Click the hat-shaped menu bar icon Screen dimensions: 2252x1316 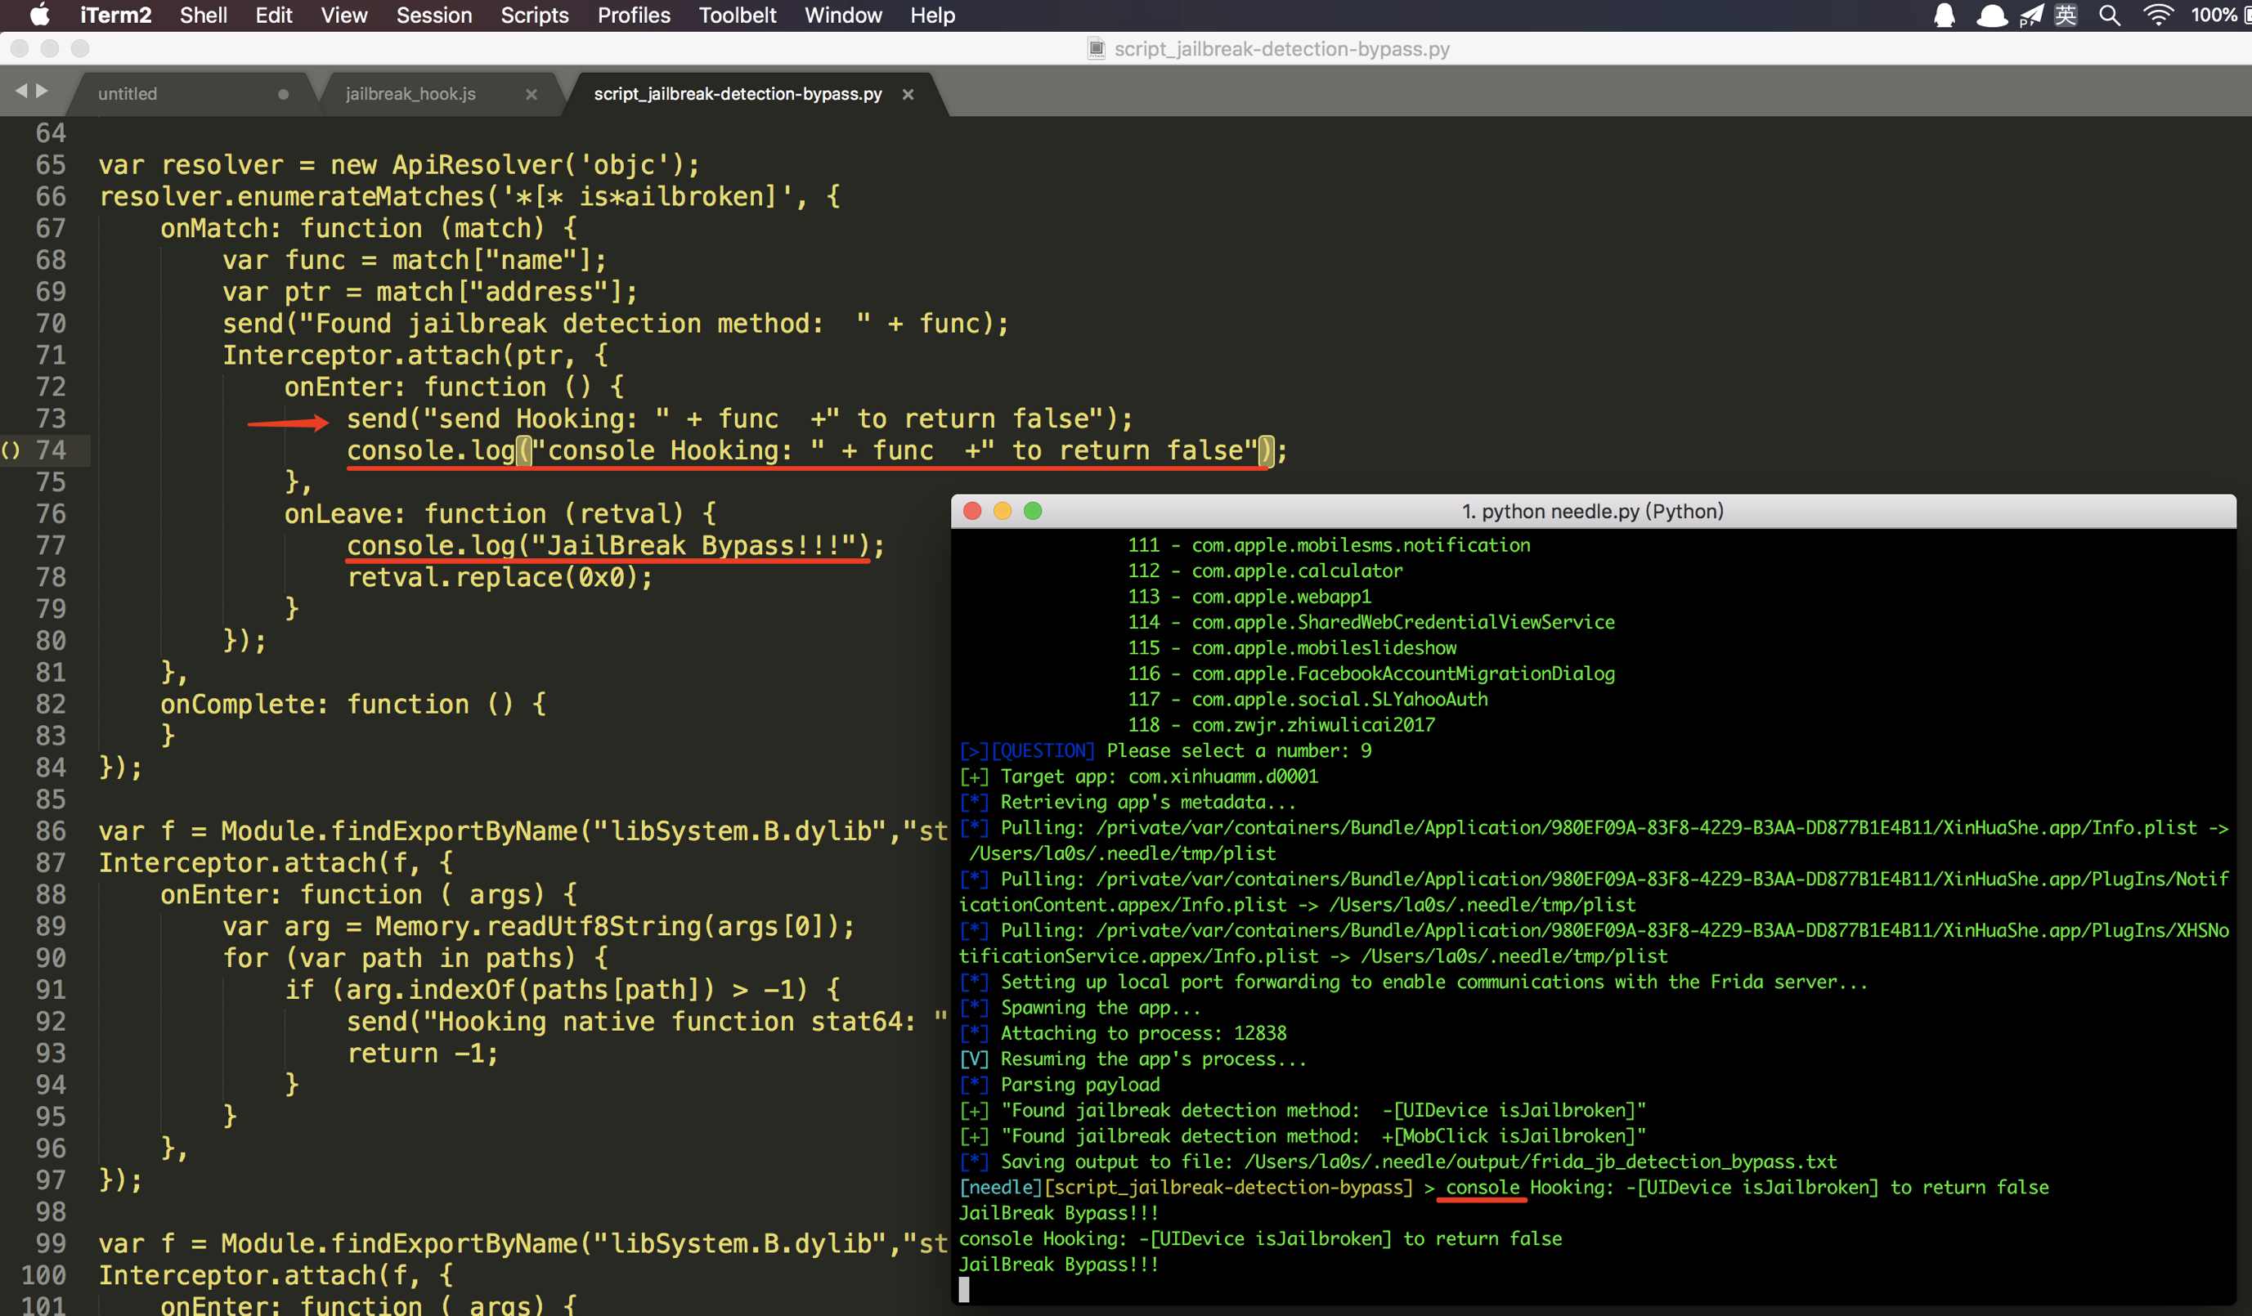(1991, 16)
